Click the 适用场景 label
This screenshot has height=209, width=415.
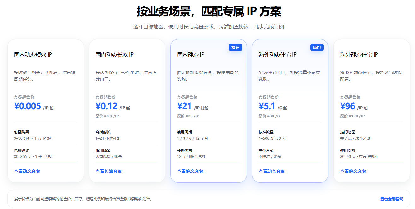(x=103, y=151)
